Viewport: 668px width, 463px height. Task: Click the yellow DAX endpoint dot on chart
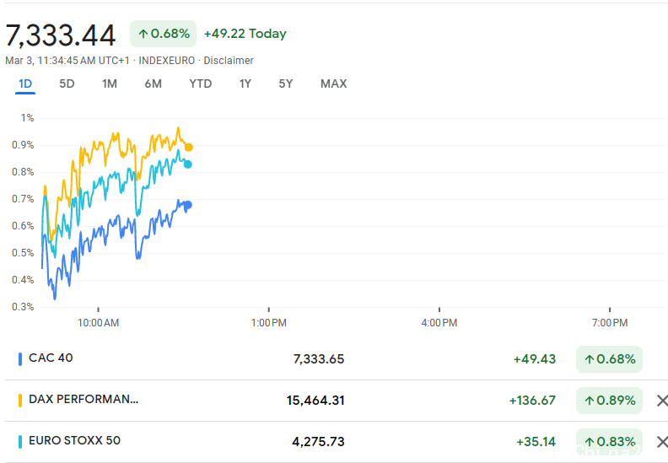tap(189, 148)
